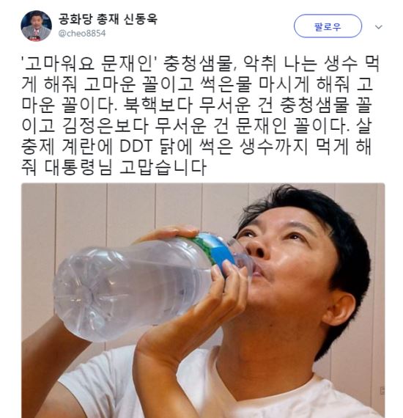Viewport: 403px width, 418px height.
Task: Click the closing phrase 대통령님 고맙습니다
Action: pyautogui.click(x=125, y=168)
